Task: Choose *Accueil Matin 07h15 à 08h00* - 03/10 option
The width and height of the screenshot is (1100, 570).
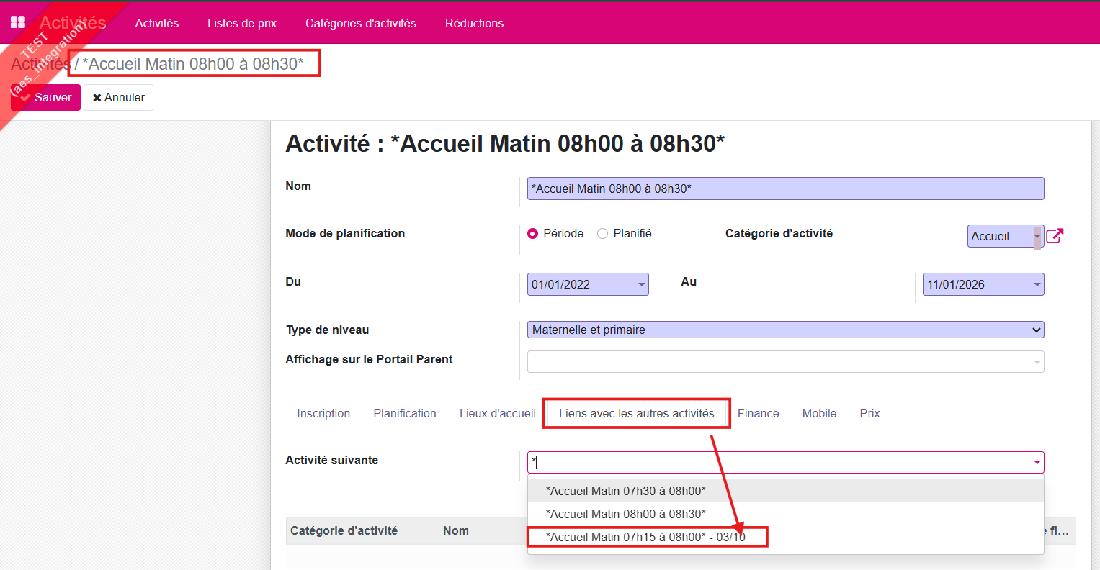Action: point(645,537)
